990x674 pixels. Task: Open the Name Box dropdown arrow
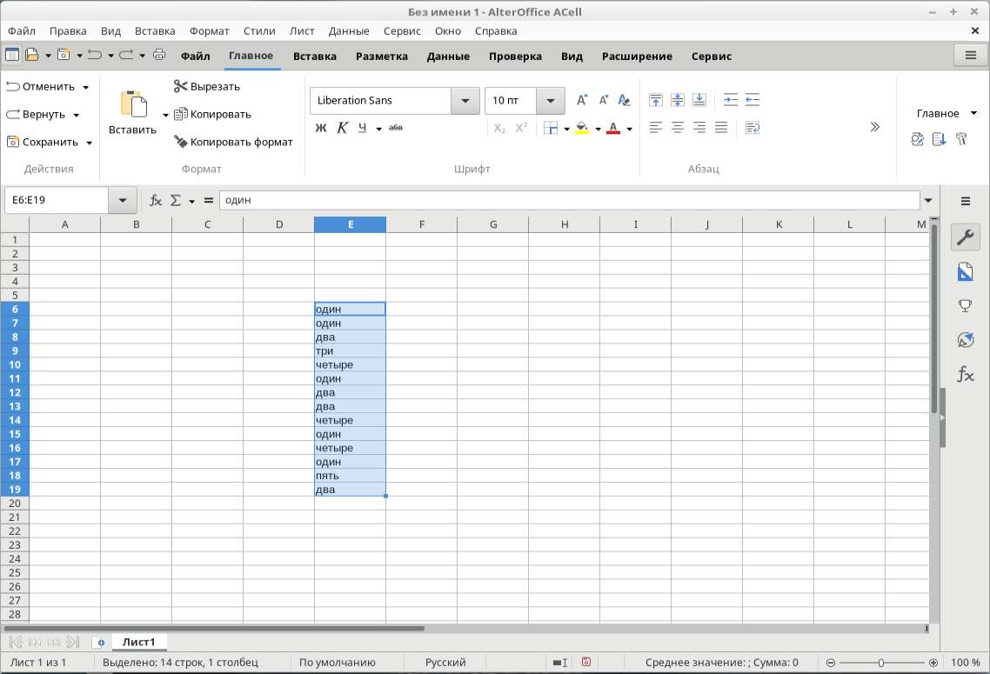coord(122,200)
